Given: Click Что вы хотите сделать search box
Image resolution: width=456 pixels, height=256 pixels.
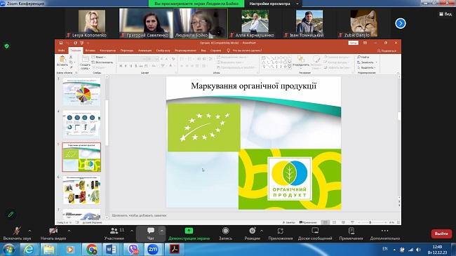Looking at the screenshot, I should point(247,50).
